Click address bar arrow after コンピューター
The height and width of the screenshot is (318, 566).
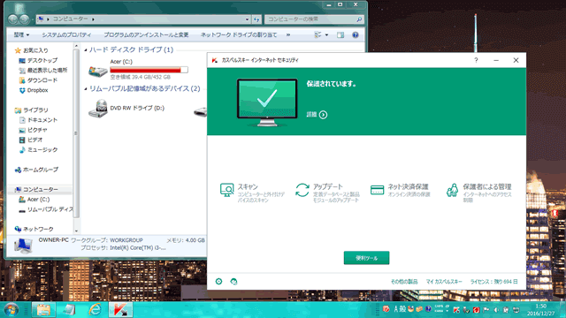coord(93,19)
